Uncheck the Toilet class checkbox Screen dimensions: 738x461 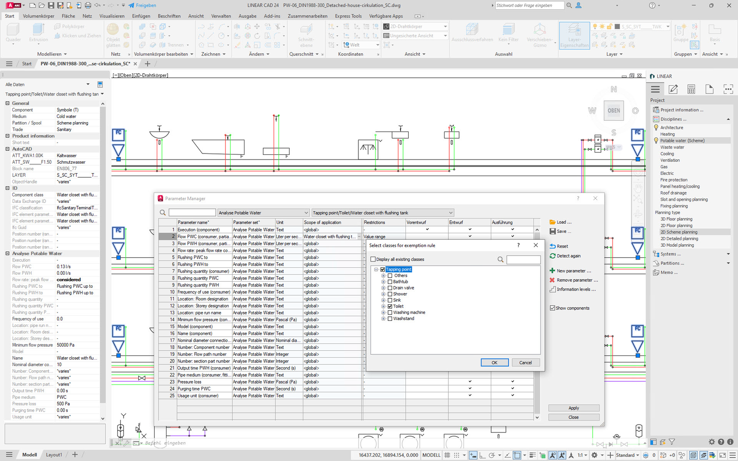390,306
